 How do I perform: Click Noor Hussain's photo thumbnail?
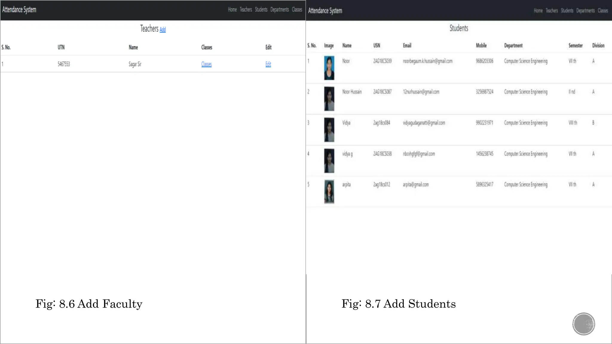[329, 99]
